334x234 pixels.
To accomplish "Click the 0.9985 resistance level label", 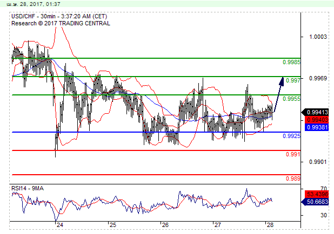I will tap(291, 62).
